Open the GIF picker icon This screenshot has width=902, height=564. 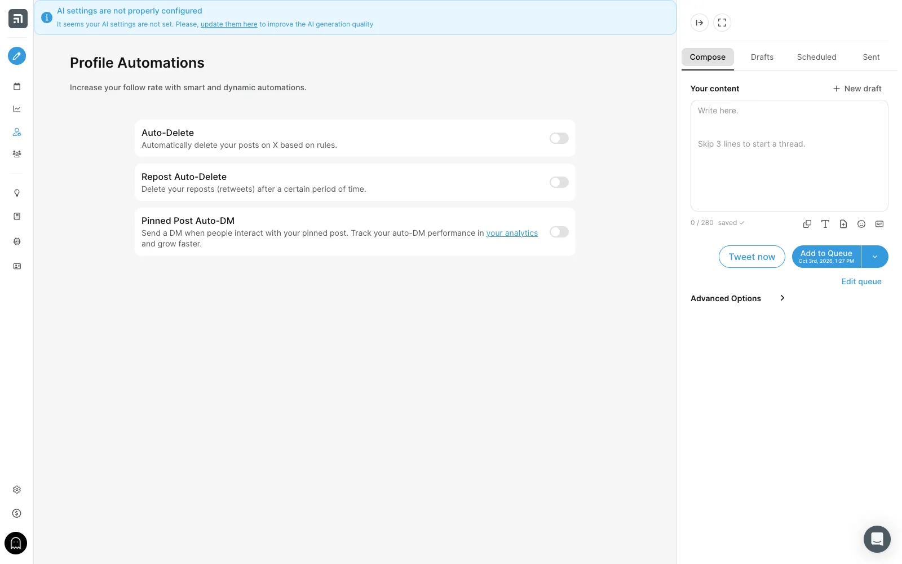pyautogui.click(x=879, y=224)
